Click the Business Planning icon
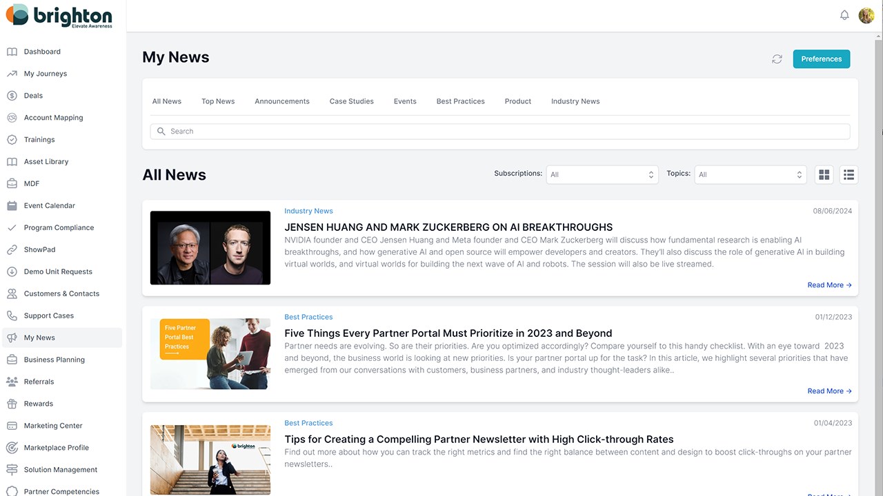Viewport: 883px width, 496px height. click(12, 360)
